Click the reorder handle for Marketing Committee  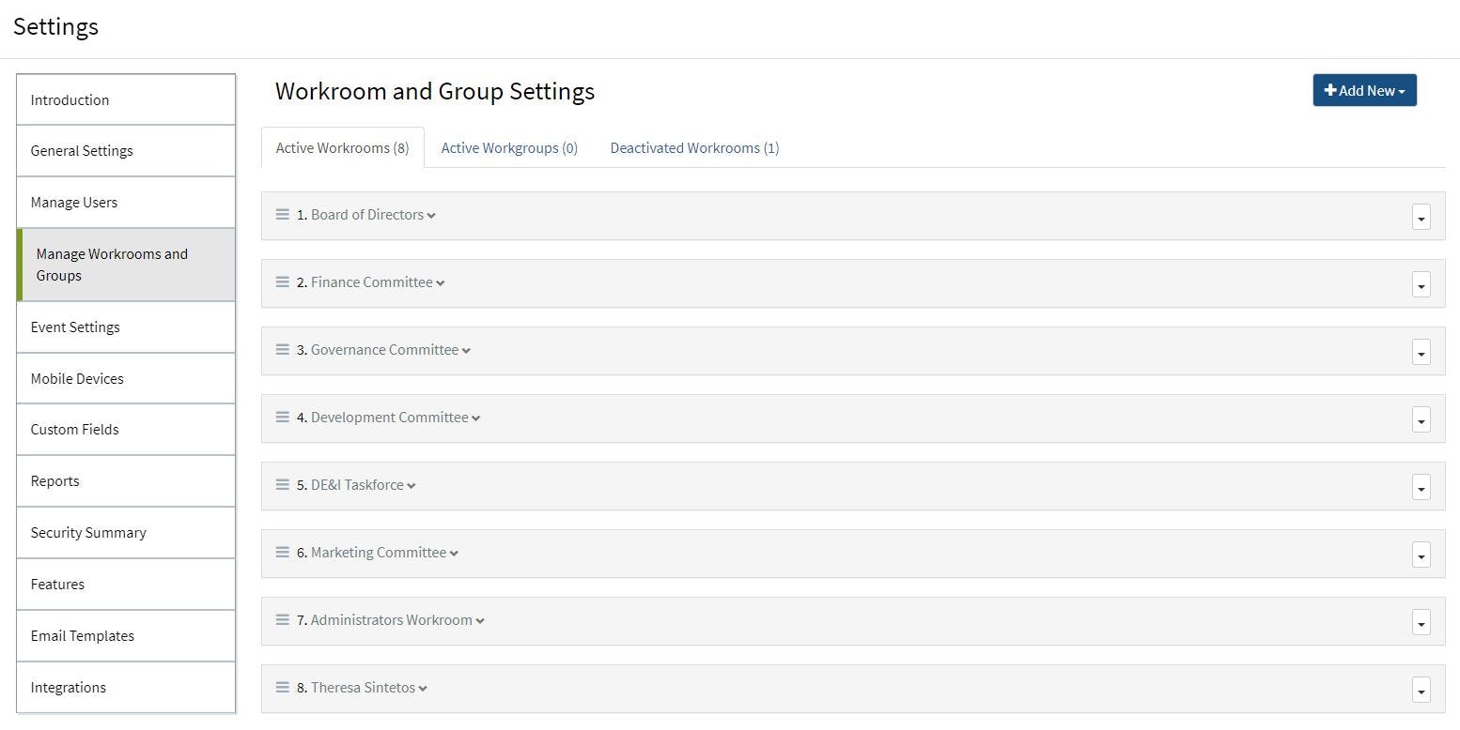click(282, 552)
